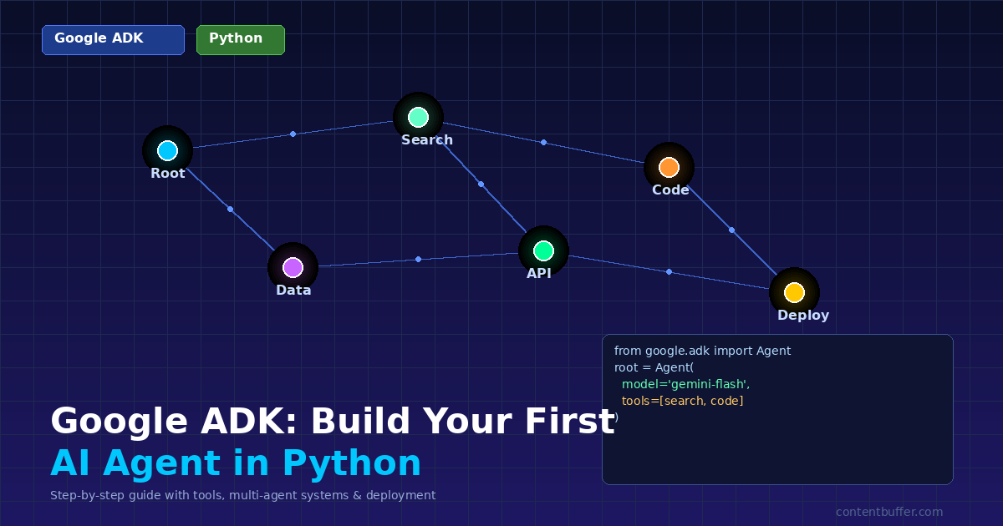Click the code snippet panel

pos(777,409)
